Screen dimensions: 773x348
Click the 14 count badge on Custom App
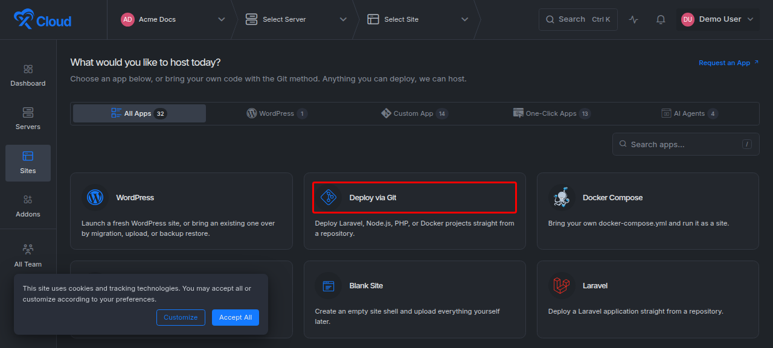coord(442,113)
